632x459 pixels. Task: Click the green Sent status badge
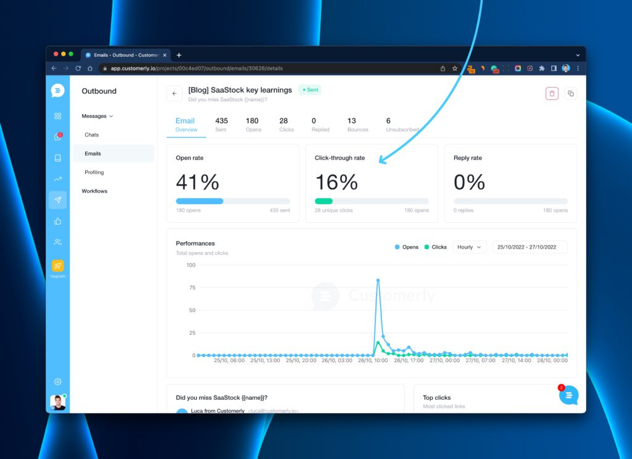click(x=310, y=90)
